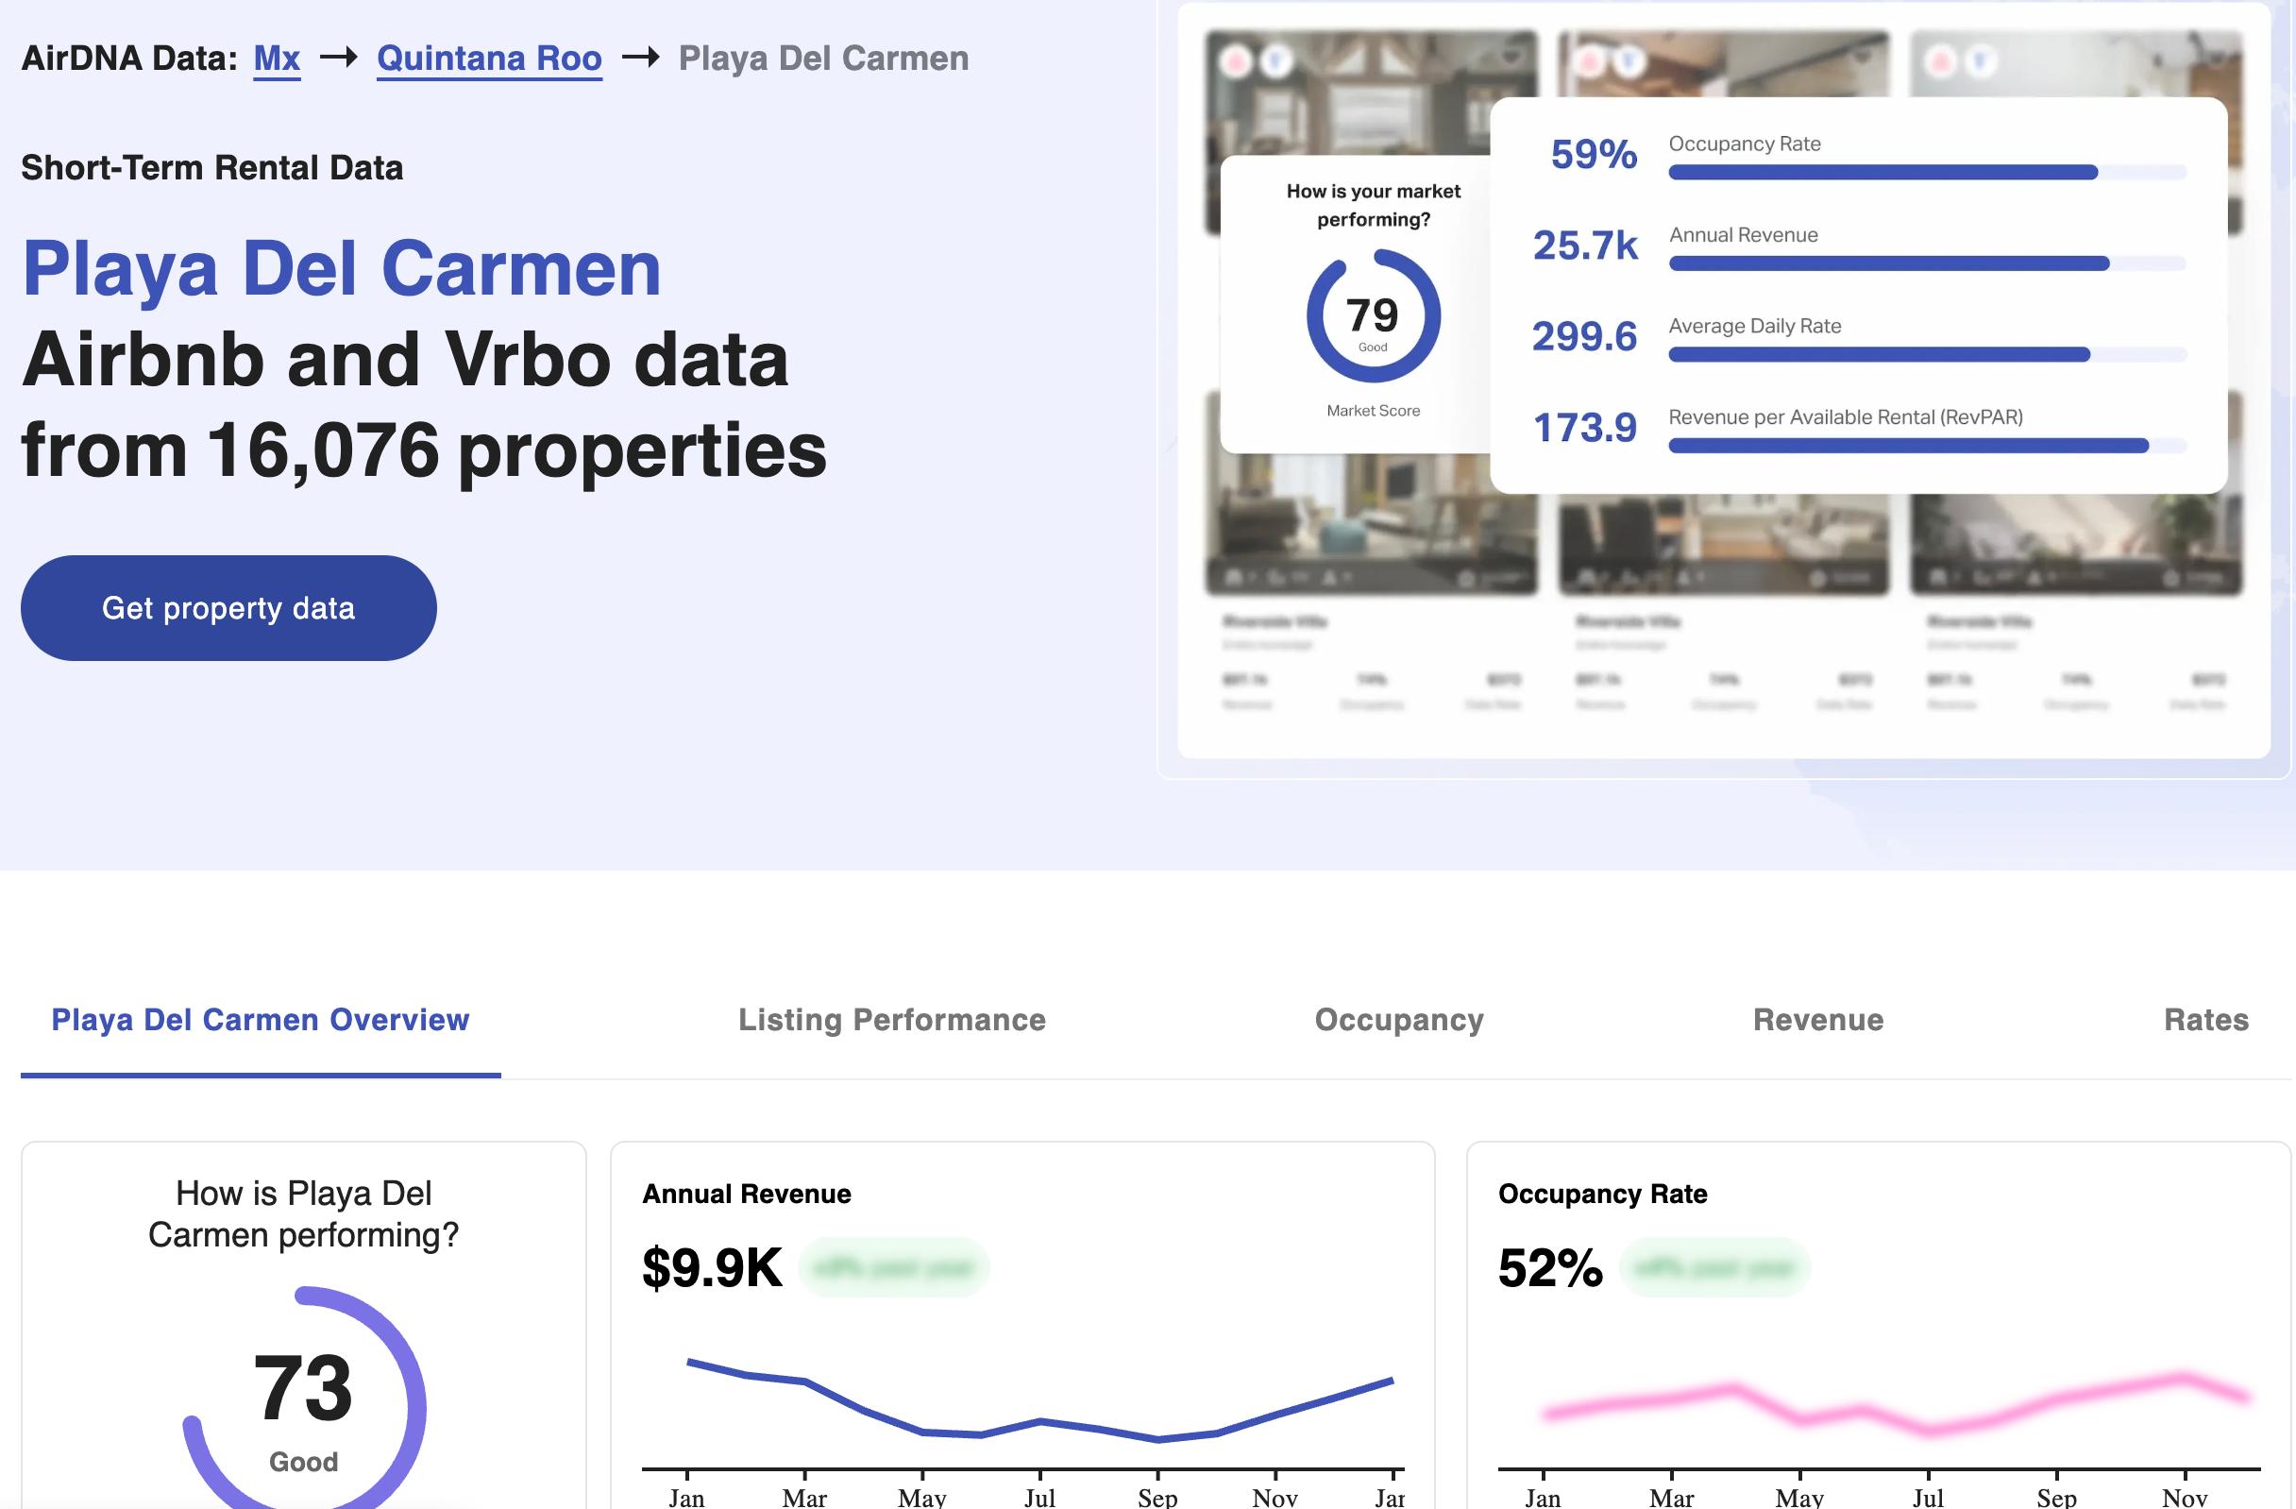This screenshot has height=1509, width=2296.
Task: Click the 299.6 average daily rate value
Action: click(x=1584, y=337)
